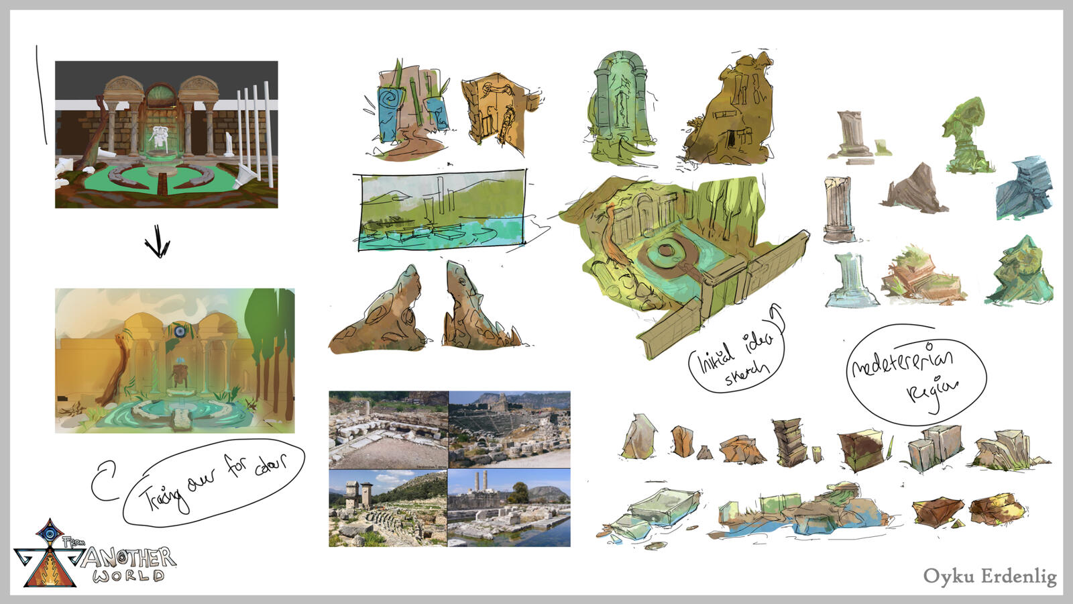1073x604 pixels.
Task: Select the amphitheatre photo at top-right of the grid
Action: [509, 430]
